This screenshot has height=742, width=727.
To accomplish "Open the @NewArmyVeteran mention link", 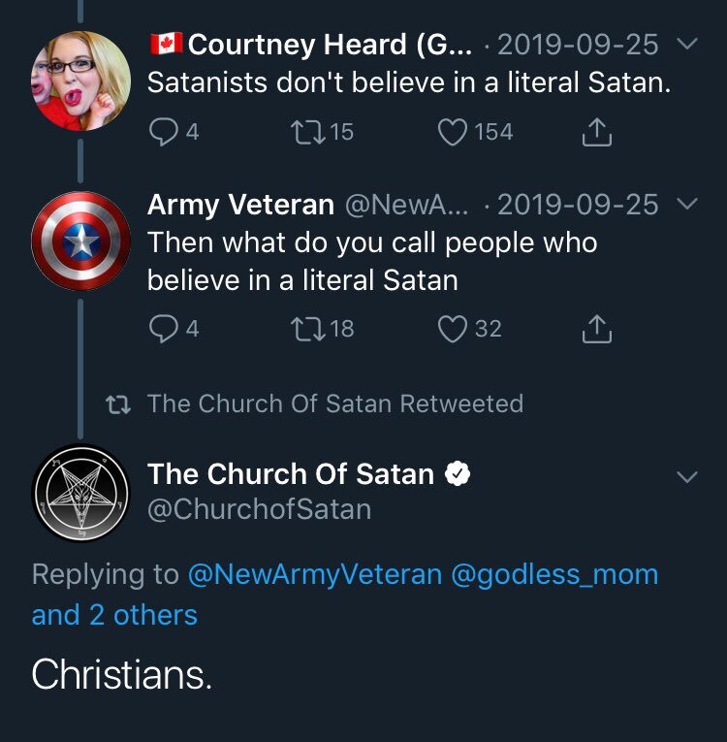I will (314, 574).
